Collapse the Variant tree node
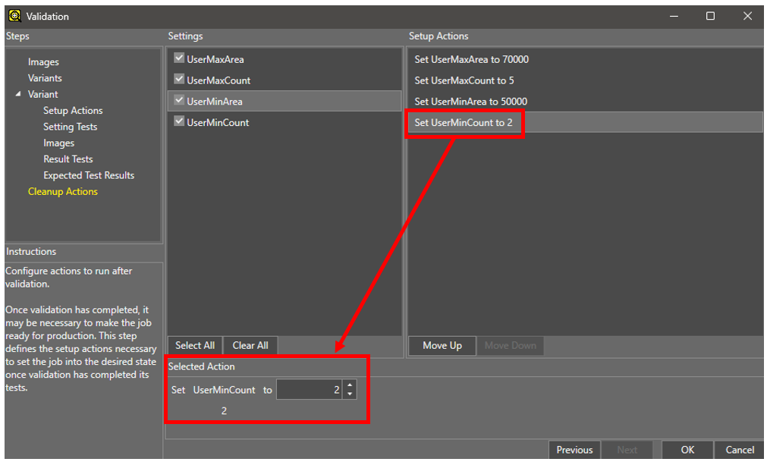 (x=19, y=94)
